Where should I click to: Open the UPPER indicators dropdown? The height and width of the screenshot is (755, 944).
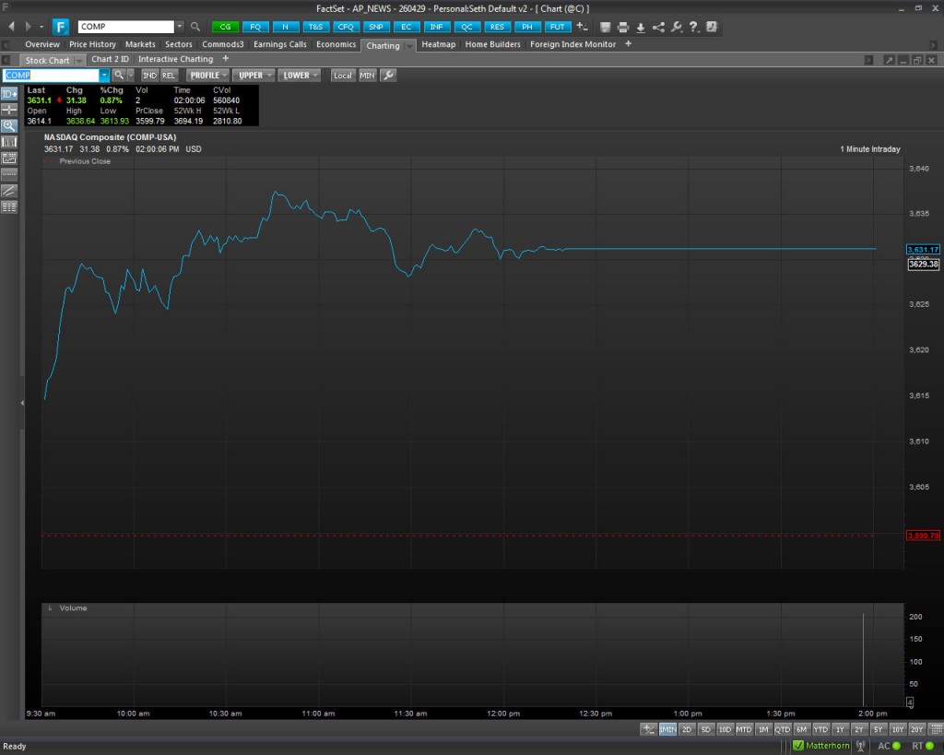coord(254,75)
